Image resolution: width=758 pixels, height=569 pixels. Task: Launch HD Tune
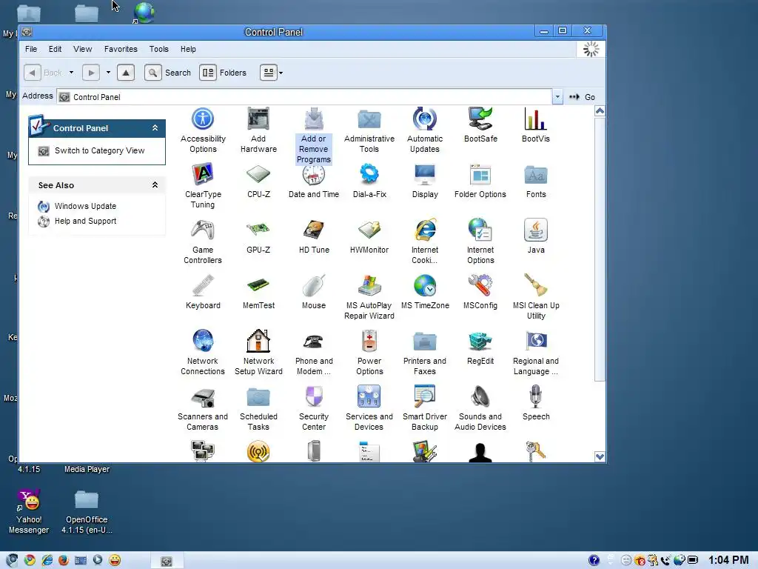[313, 236]
